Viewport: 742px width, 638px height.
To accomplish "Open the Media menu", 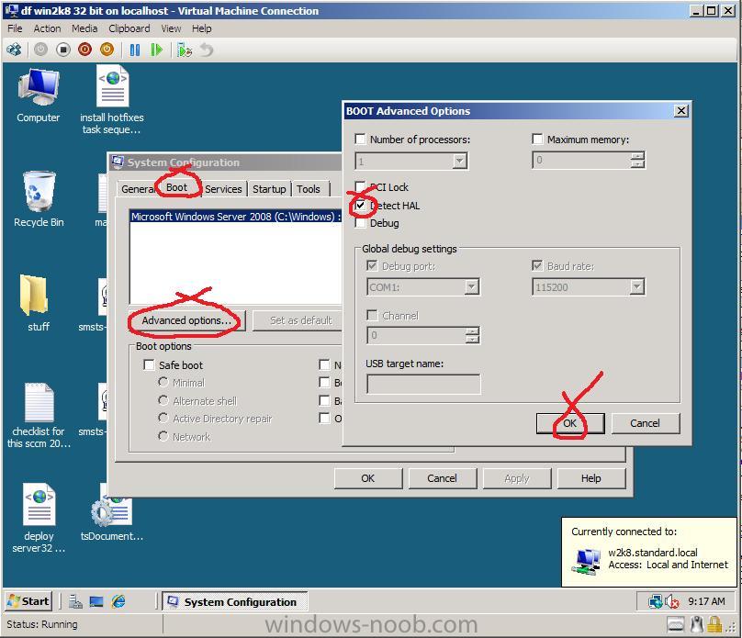I will click(84, 28).
